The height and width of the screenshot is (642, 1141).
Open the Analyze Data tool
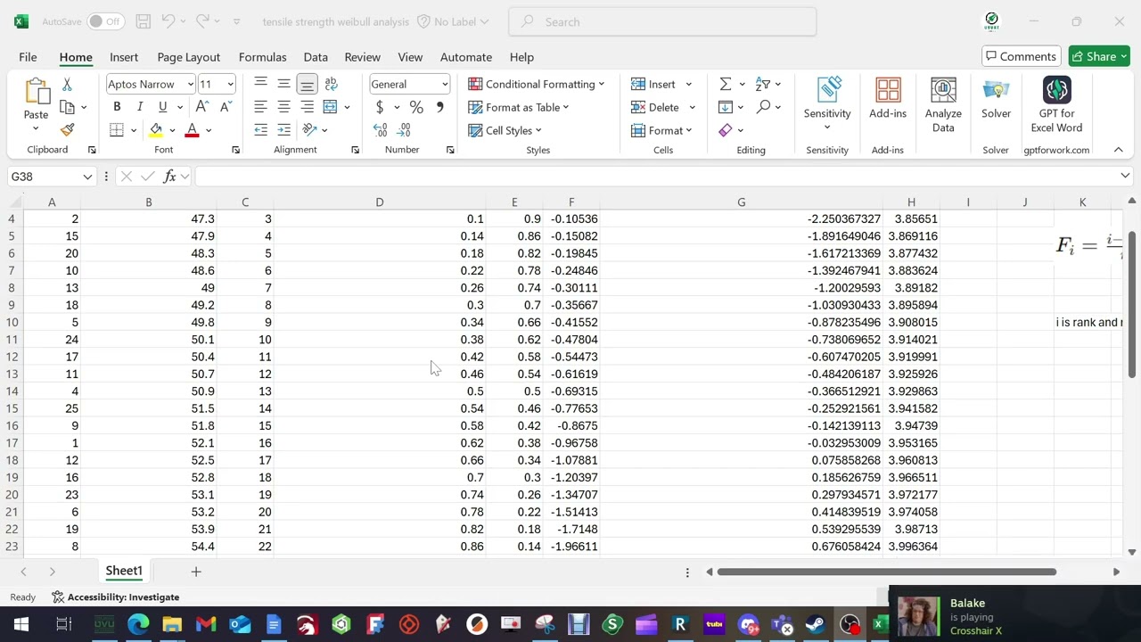pos(943,104)
